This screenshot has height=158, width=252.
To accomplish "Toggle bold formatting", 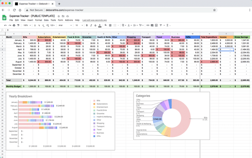I will [x=87, y=25].
